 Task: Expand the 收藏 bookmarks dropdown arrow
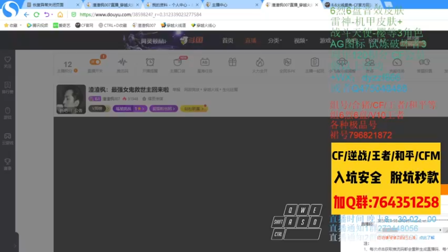click(21, 25)
